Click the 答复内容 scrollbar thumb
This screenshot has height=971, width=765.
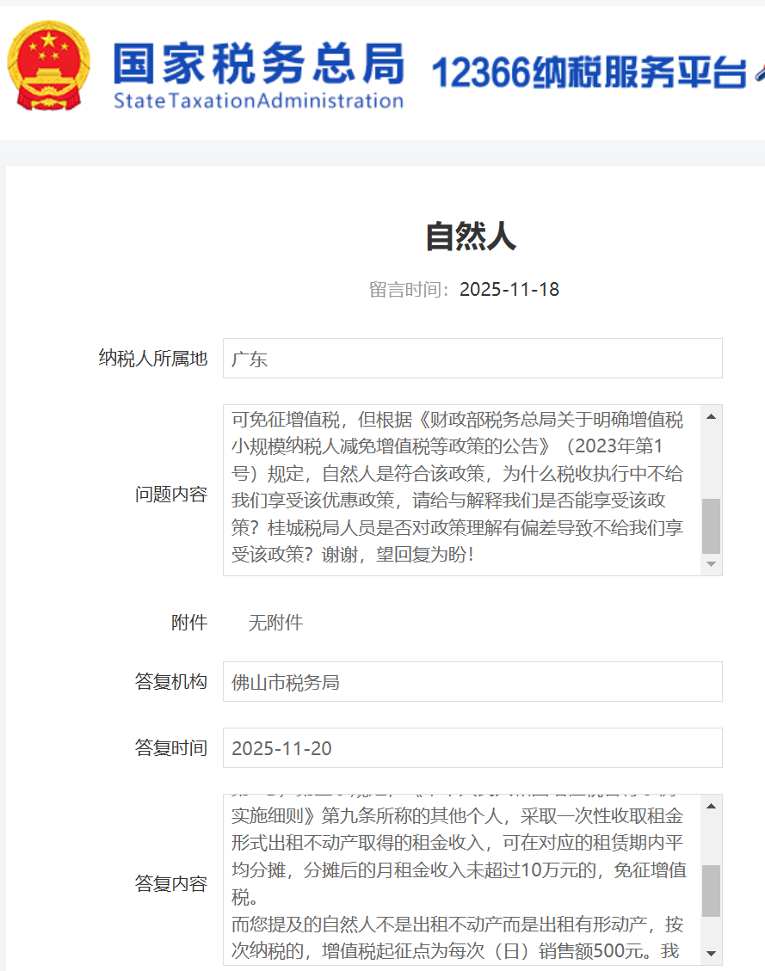(x=711, y=890)
